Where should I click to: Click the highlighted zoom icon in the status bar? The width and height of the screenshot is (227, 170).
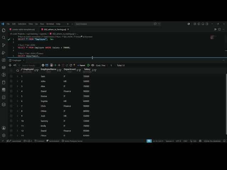149,141
